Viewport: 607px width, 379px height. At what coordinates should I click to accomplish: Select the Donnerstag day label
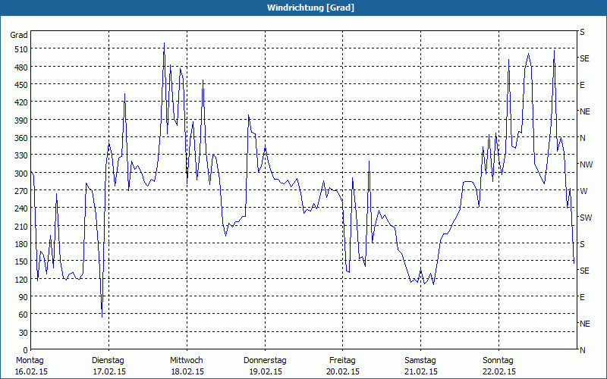(265, 361)
